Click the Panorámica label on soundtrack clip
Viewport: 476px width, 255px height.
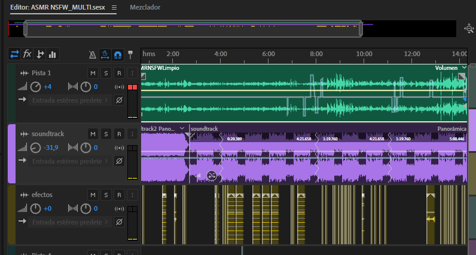coord(451,129)
